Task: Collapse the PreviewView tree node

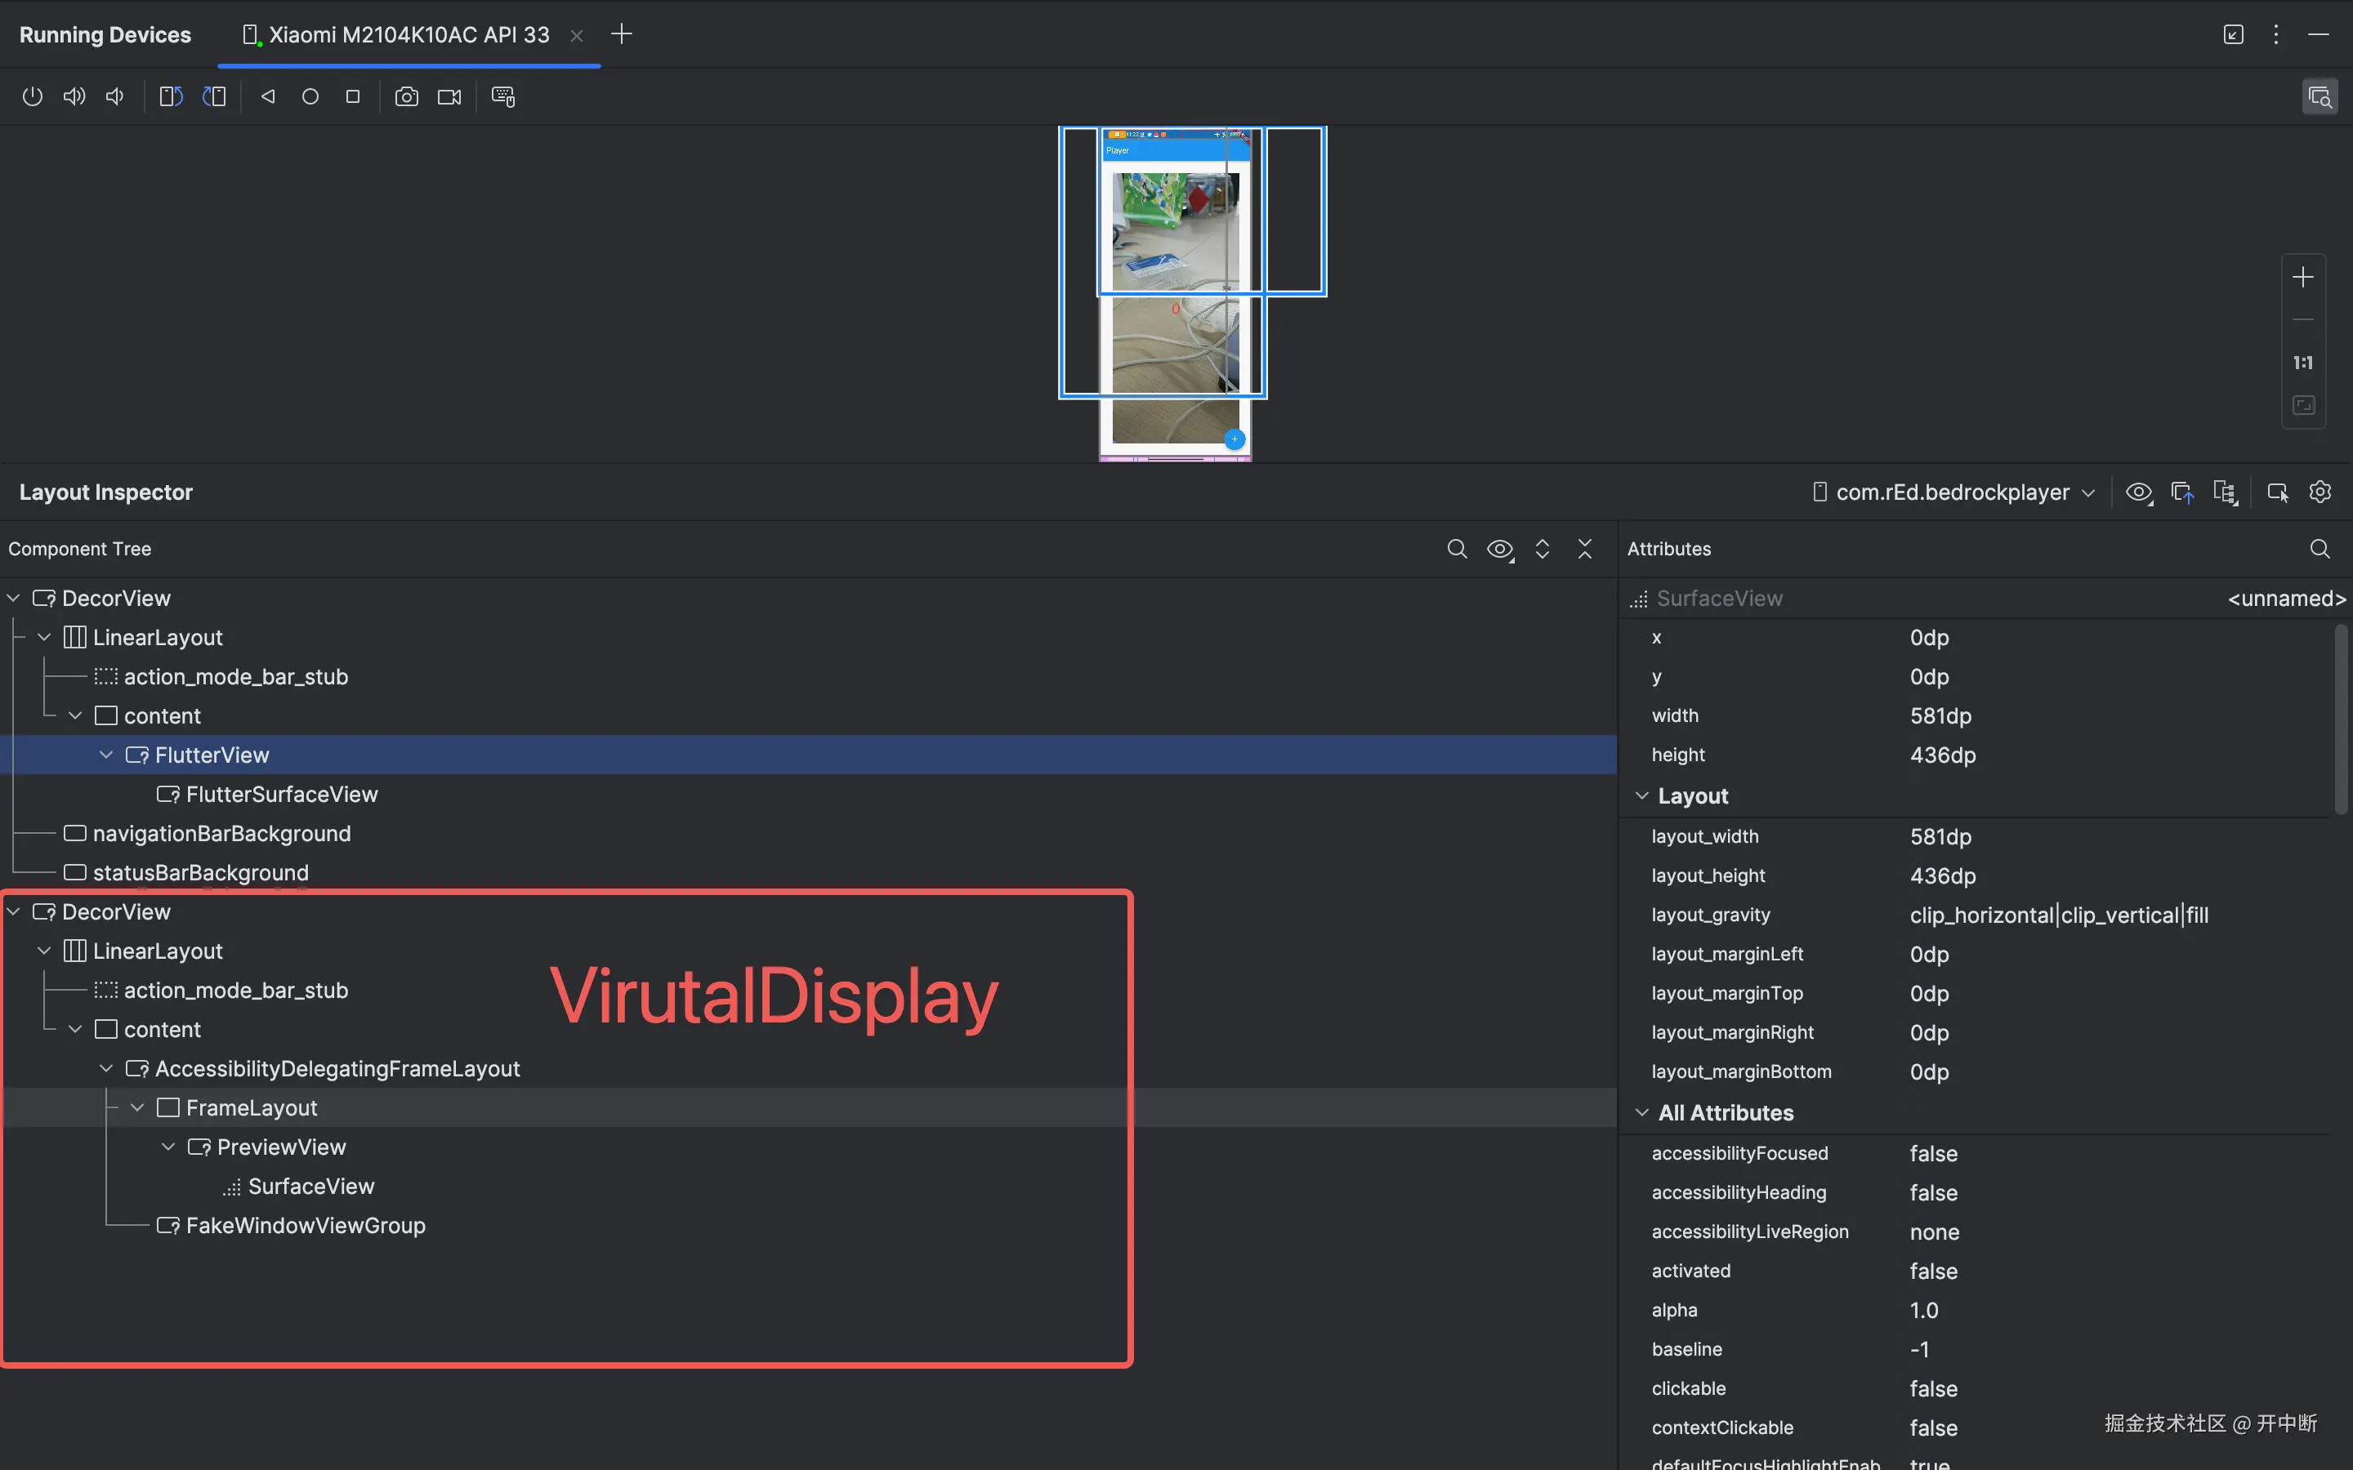Action: (168, 1147)
